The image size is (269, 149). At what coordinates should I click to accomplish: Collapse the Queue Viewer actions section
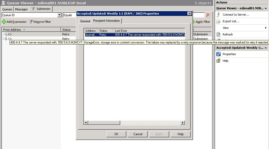[x=266, y=8]
